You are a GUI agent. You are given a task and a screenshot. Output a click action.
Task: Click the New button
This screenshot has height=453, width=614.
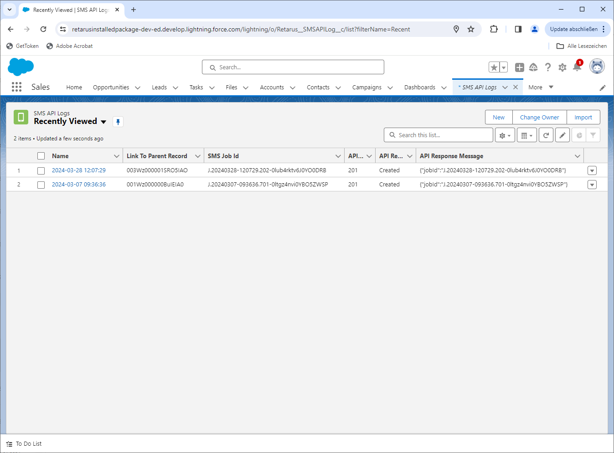[499, 117]
